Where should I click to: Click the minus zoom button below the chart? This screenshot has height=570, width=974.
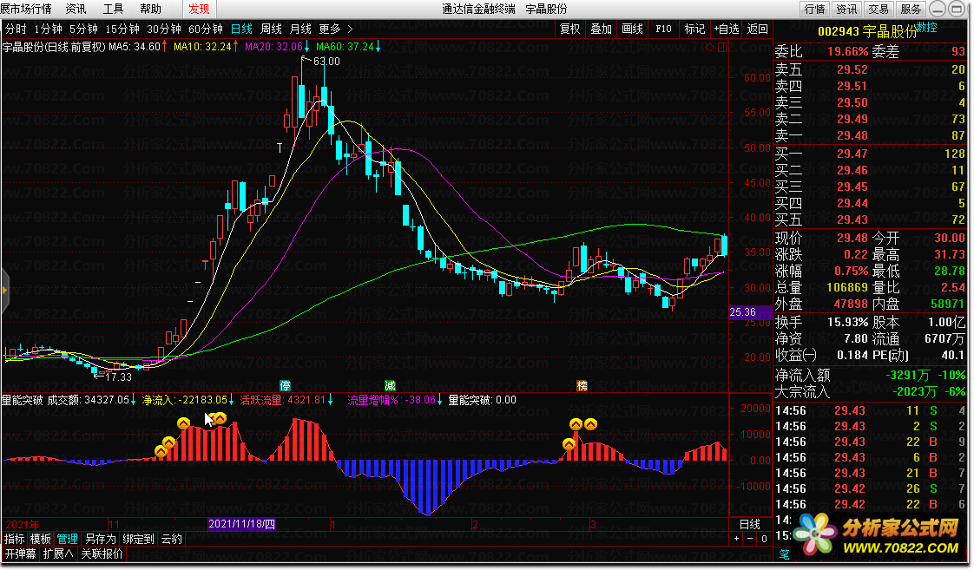[x=750, y=538]
